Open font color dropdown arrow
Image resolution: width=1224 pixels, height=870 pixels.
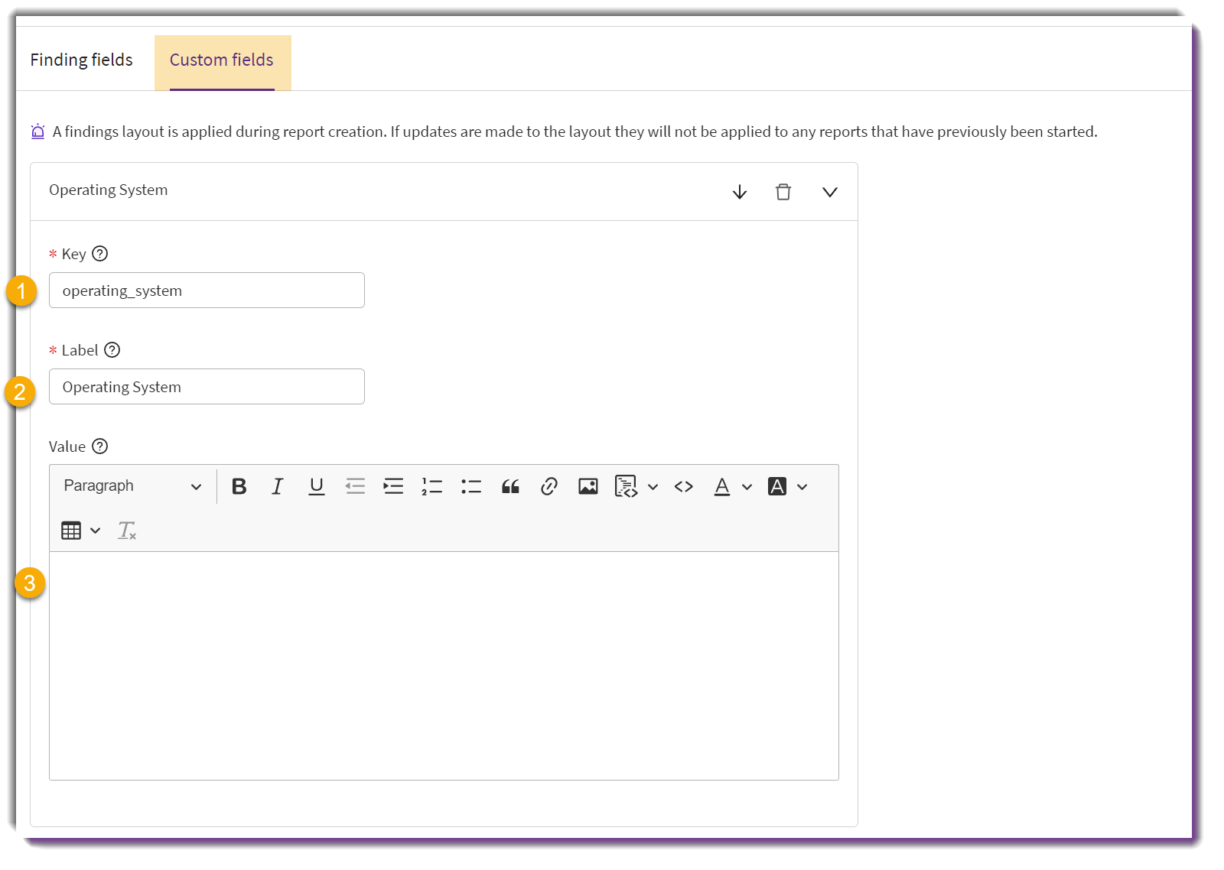747,487
